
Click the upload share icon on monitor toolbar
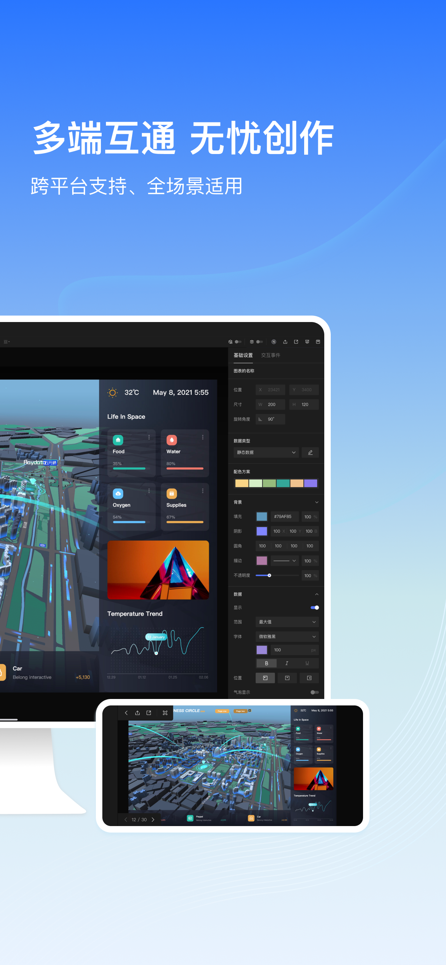[x=285, y=342]
